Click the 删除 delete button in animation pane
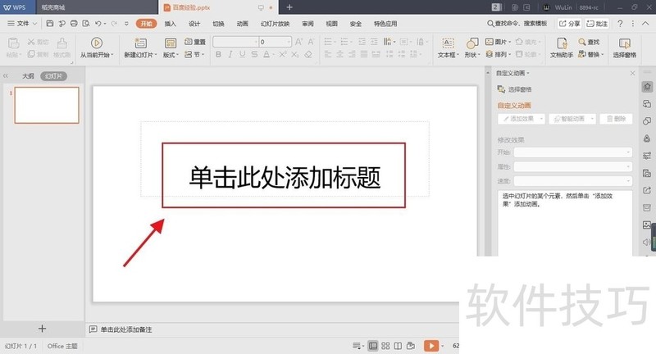The height and width of the screenshot is (354, 656). pos(616,119)
